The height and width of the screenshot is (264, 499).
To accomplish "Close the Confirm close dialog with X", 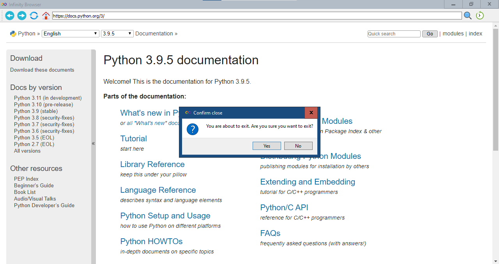I will (311, 113).
